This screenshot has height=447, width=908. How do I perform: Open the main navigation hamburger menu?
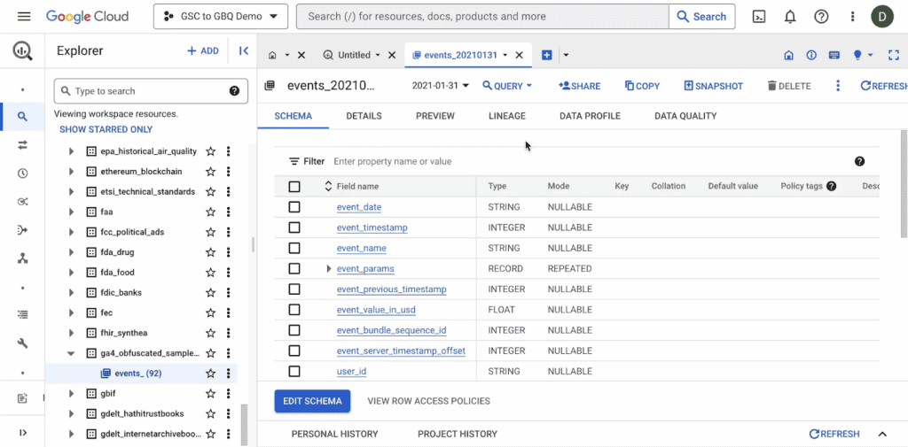[24, 16]
